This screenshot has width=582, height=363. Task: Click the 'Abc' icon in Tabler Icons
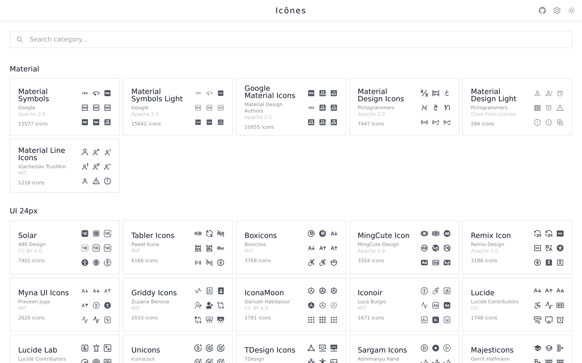pos(221,248)
